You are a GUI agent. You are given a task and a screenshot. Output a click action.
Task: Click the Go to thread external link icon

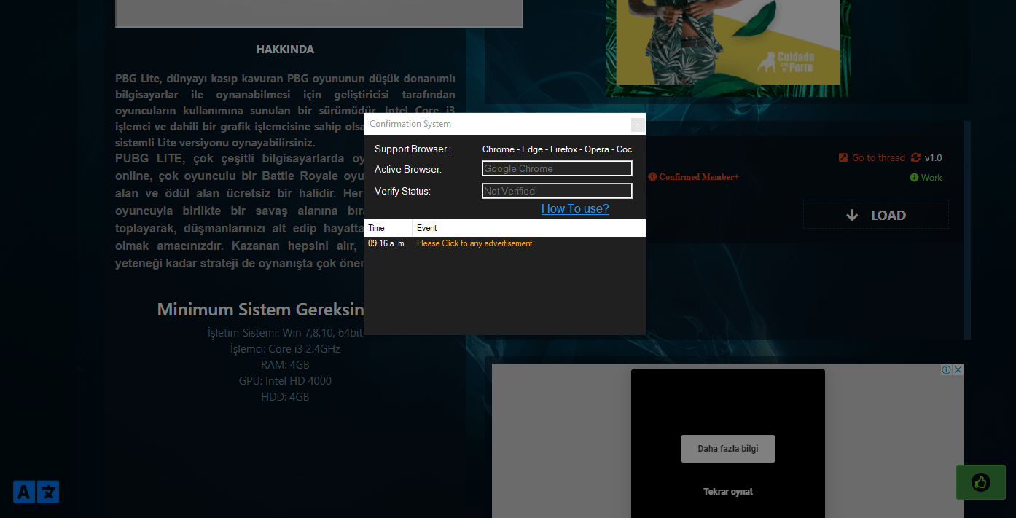coord(843,157)
